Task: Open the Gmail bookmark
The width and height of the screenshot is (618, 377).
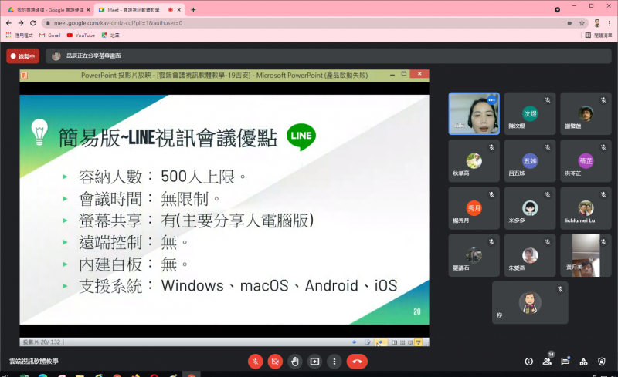Action: click(x=49, y=35)
